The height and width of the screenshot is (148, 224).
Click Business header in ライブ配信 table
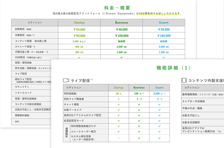coord(139,88)
